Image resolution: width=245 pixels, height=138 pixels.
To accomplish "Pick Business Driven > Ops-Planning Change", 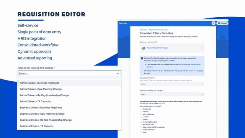I will (70, 114).
